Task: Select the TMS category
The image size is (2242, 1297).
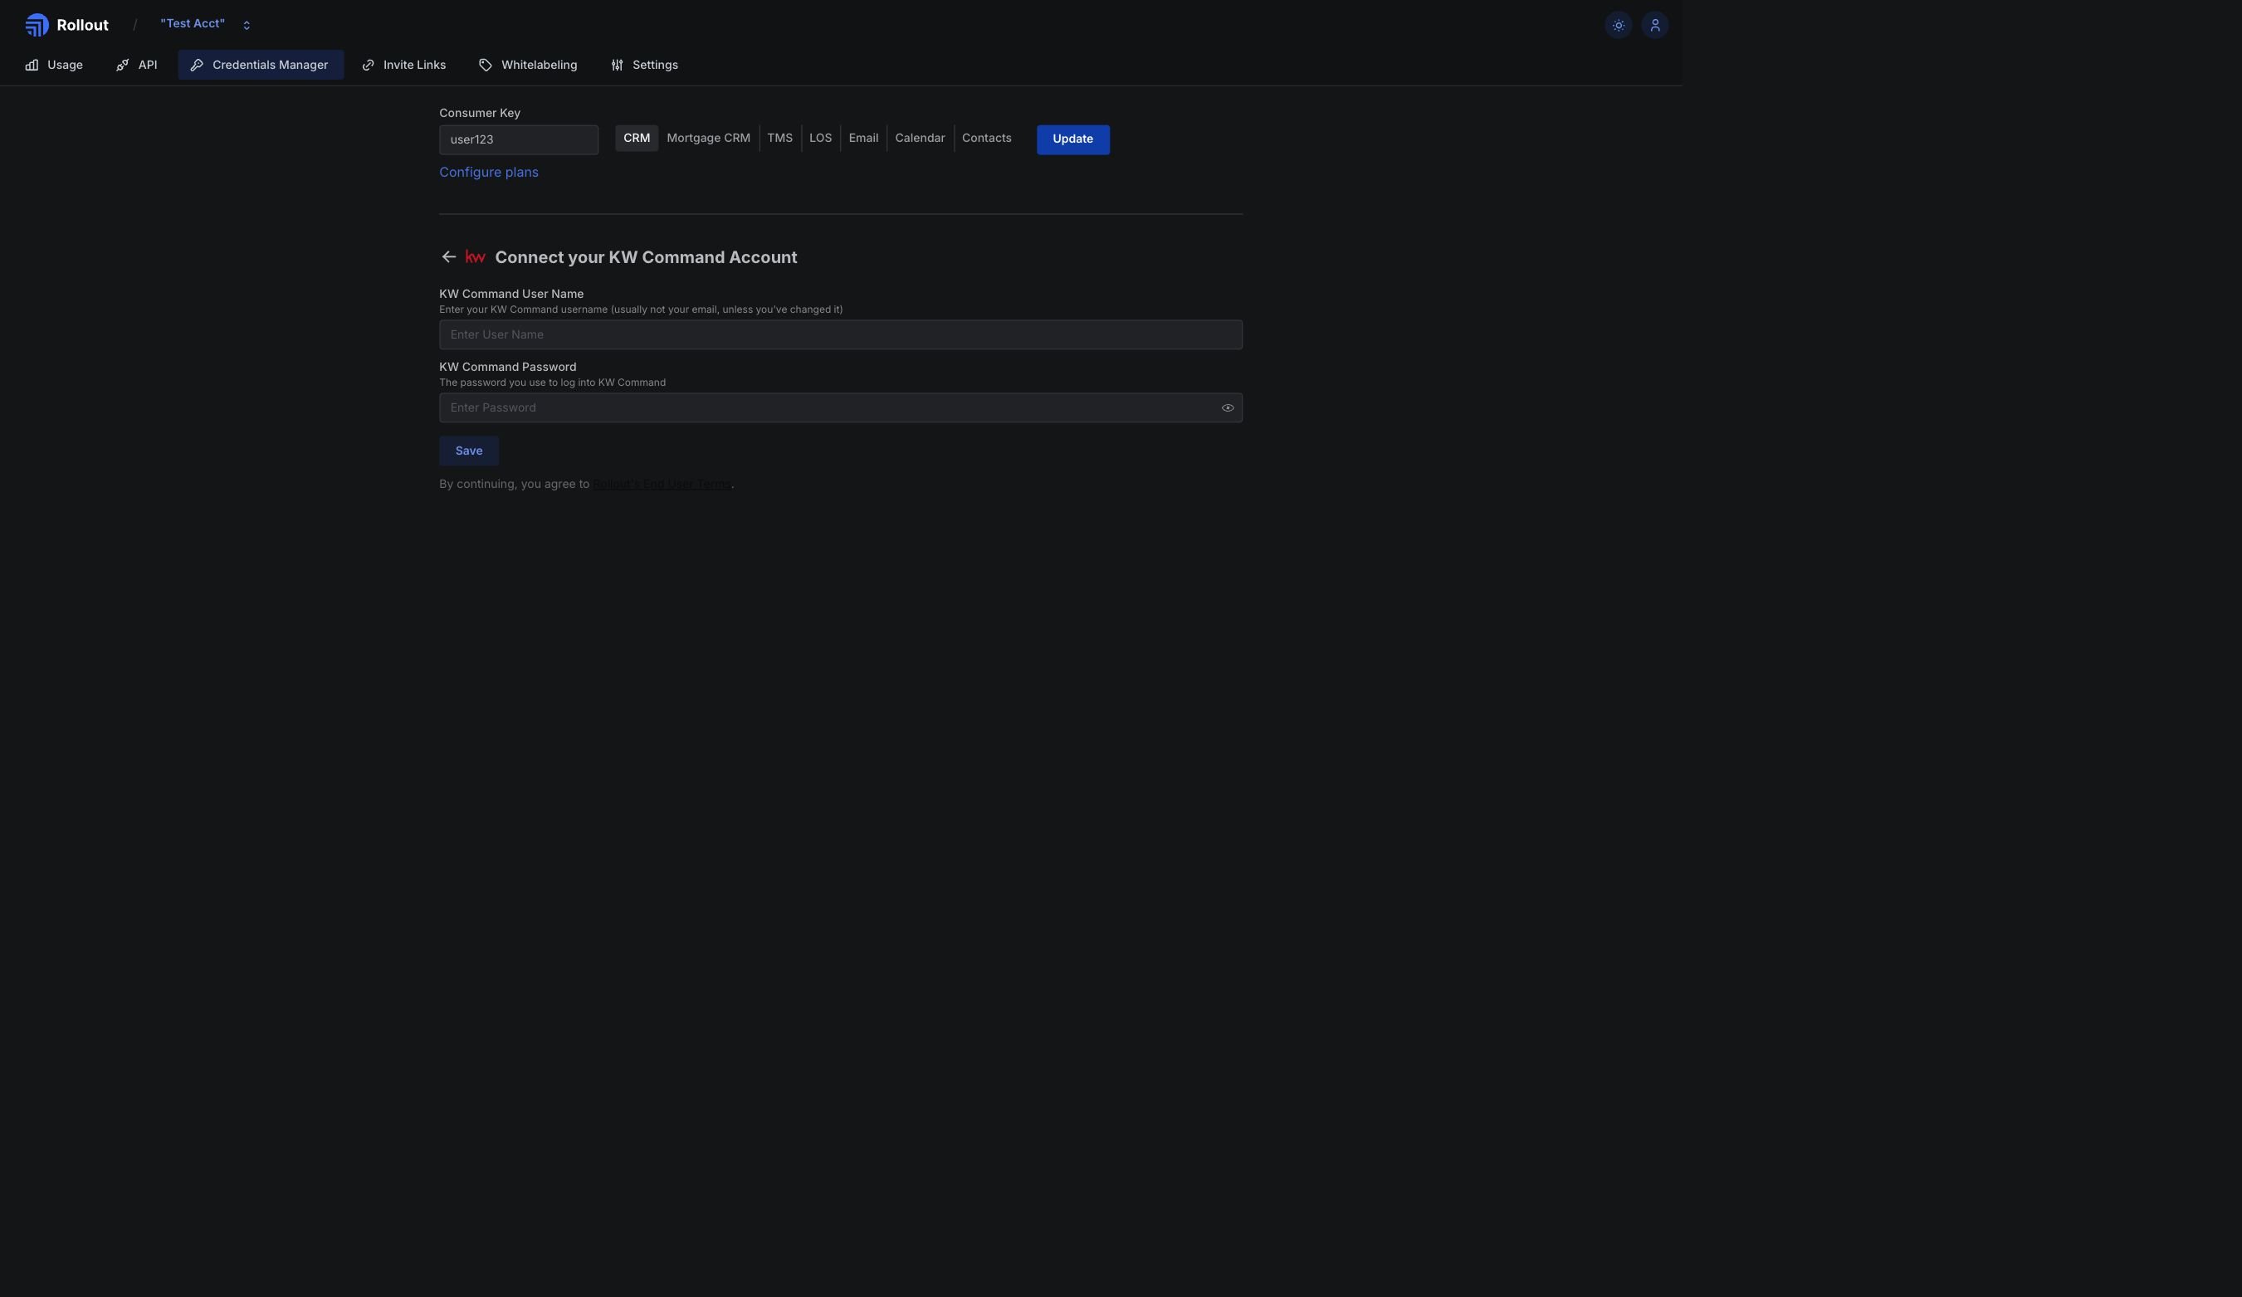Action: point(779,139)
